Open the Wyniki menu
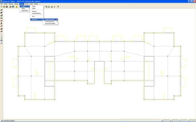The height and width of the screenshot is (122, 196). coord(26,4)
